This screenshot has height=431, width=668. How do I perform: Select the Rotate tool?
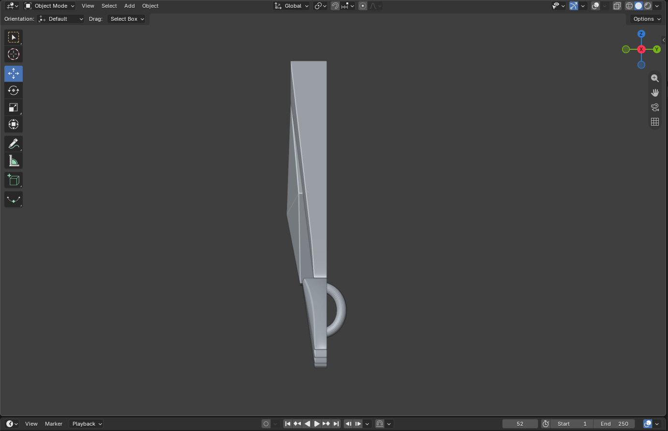point(14,90)
